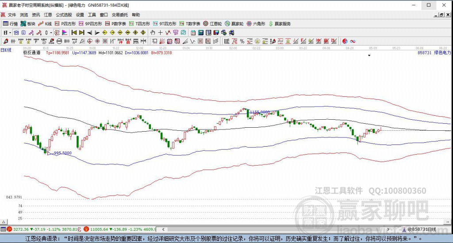This screenshot has width=453, height=243.
Task: Open the 六角形 hexagon tool
Action: (256, 24)
